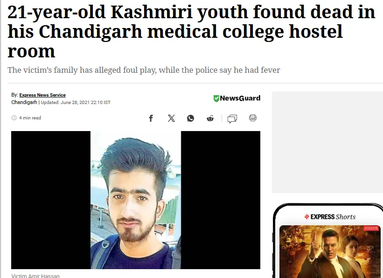Share article through WhatsApp icon
Viewport: 383px width, 278px height.
190,118
